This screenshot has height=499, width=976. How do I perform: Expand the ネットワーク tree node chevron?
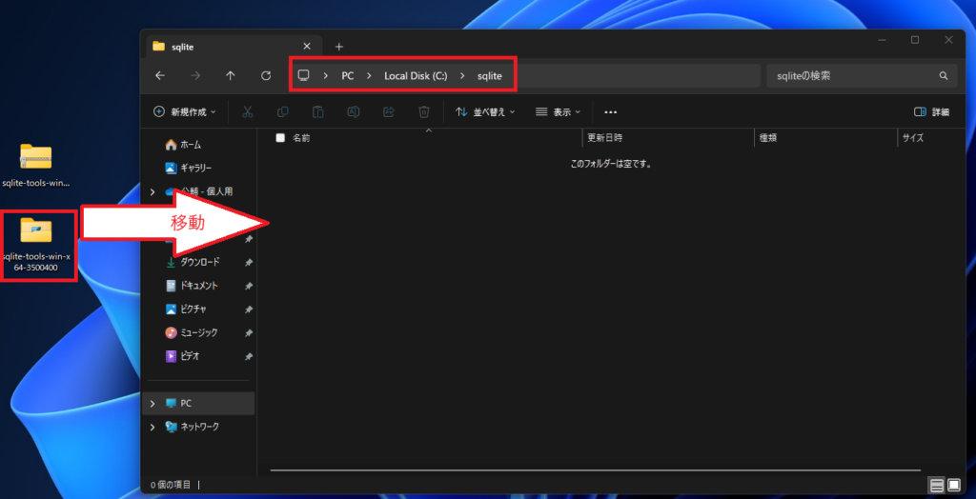pyautogui.click(x=152, y=428)
